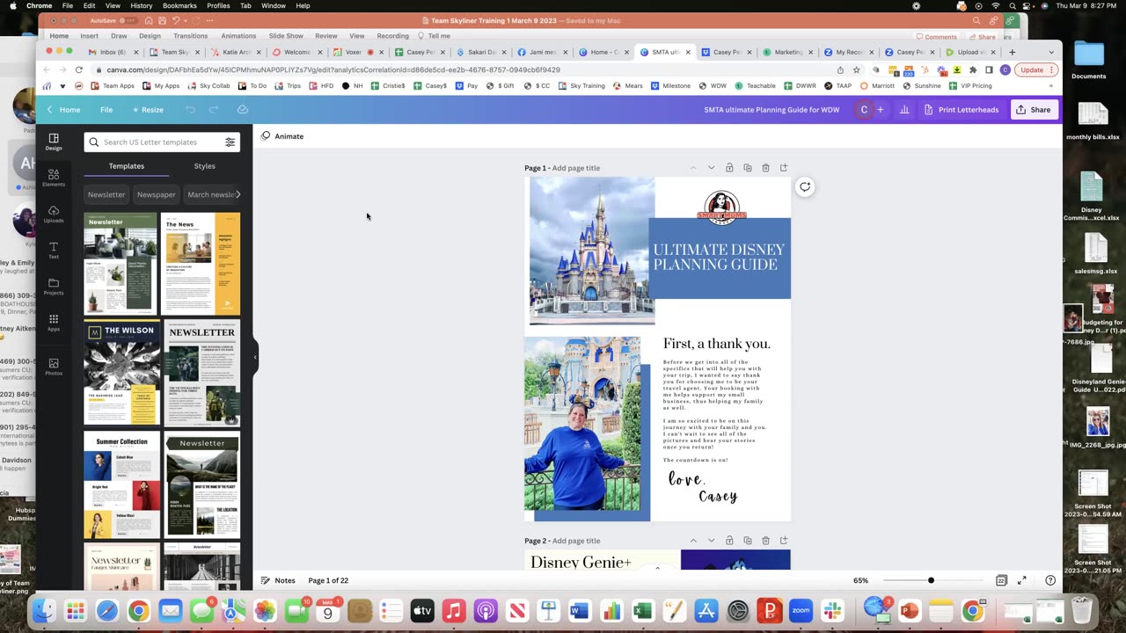The height and width of the screenshot is (633, 1126).
Task: Open the Bookmarks menu in macOS menu bar
Action: [x=179, y=5]
